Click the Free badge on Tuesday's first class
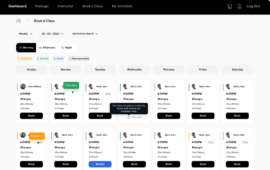Viewport: 270px width, 170px height. pos(108,94)
